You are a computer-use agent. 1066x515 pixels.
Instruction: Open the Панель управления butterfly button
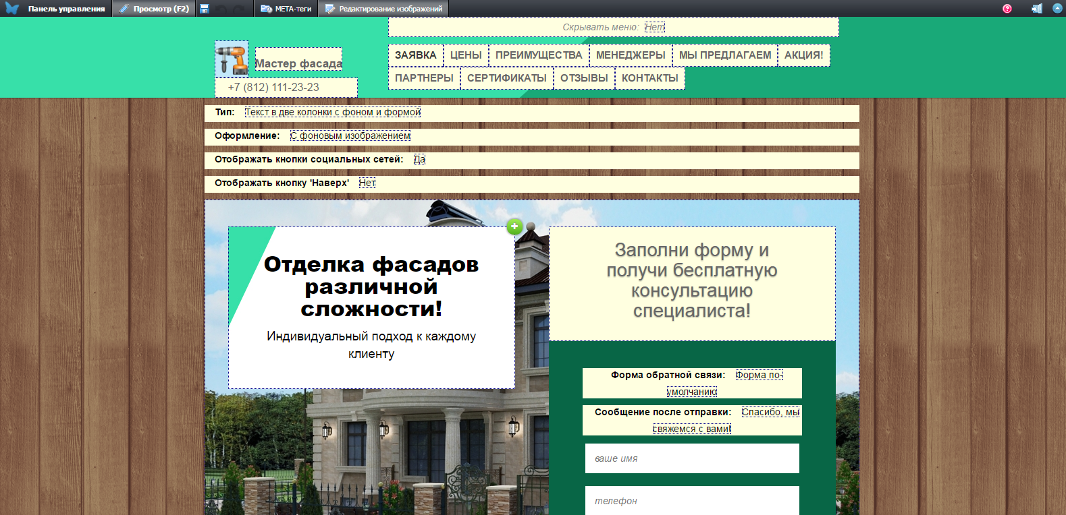[x=55, y=9]
